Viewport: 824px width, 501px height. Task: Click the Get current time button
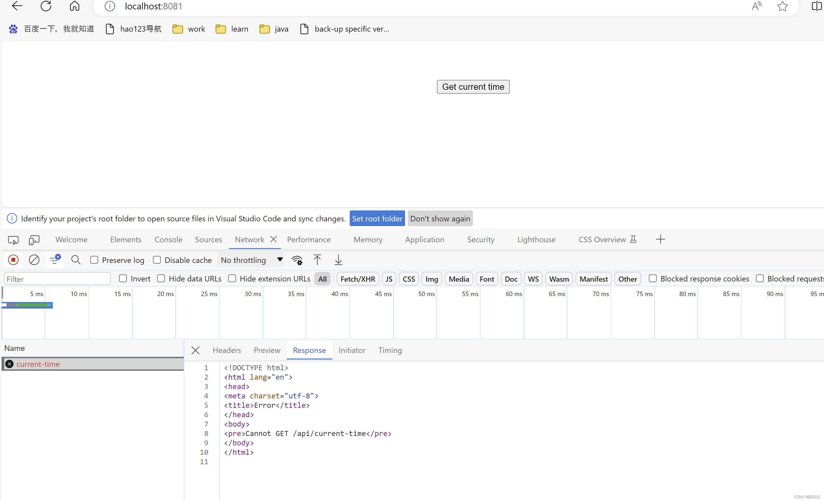coord(473,86)
